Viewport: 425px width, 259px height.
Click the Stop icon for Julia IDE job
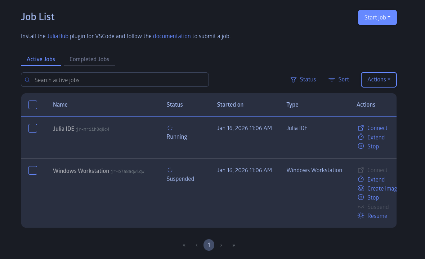click(361, 146)
